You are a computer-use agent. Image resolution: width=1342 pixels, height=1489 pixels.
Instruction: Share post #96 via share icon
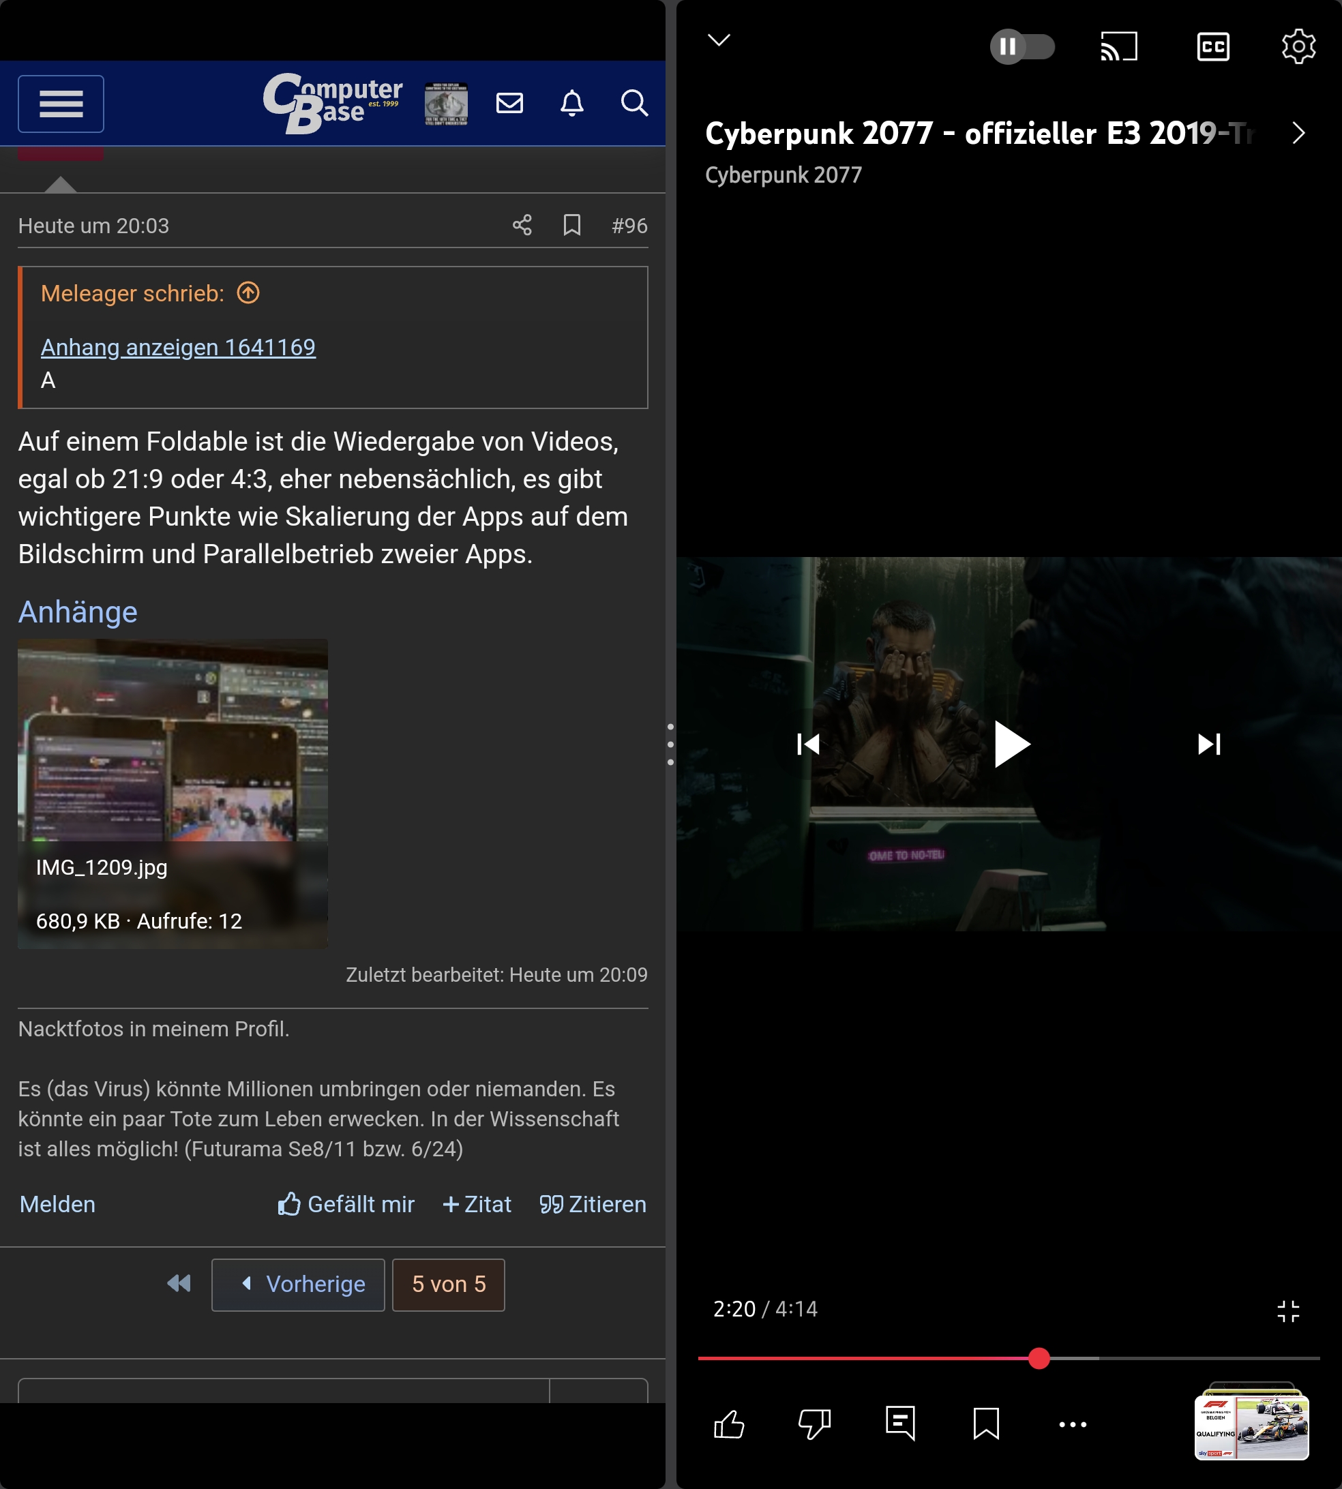click(x=522, y=225)
